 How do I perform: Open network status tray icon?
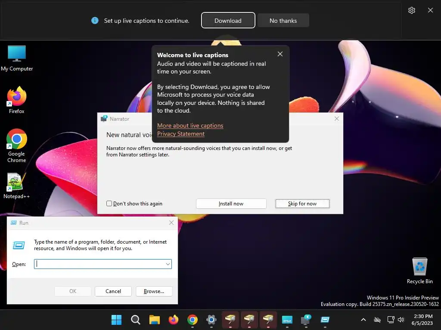391,320
